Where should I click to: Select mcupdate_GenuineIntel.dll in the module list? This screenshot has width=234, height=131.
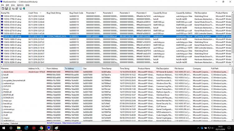click(x=14, y=80)
